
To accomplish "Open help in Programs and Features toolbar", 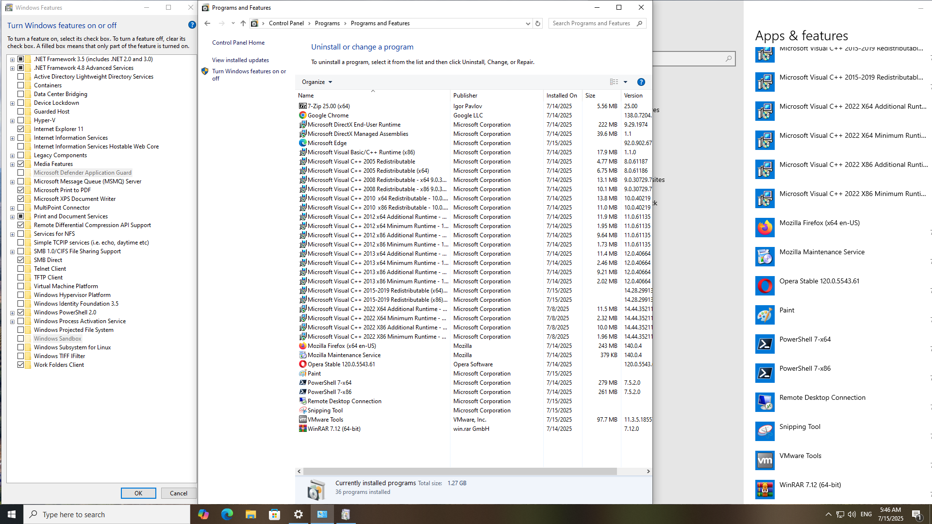I will point(641,82).
